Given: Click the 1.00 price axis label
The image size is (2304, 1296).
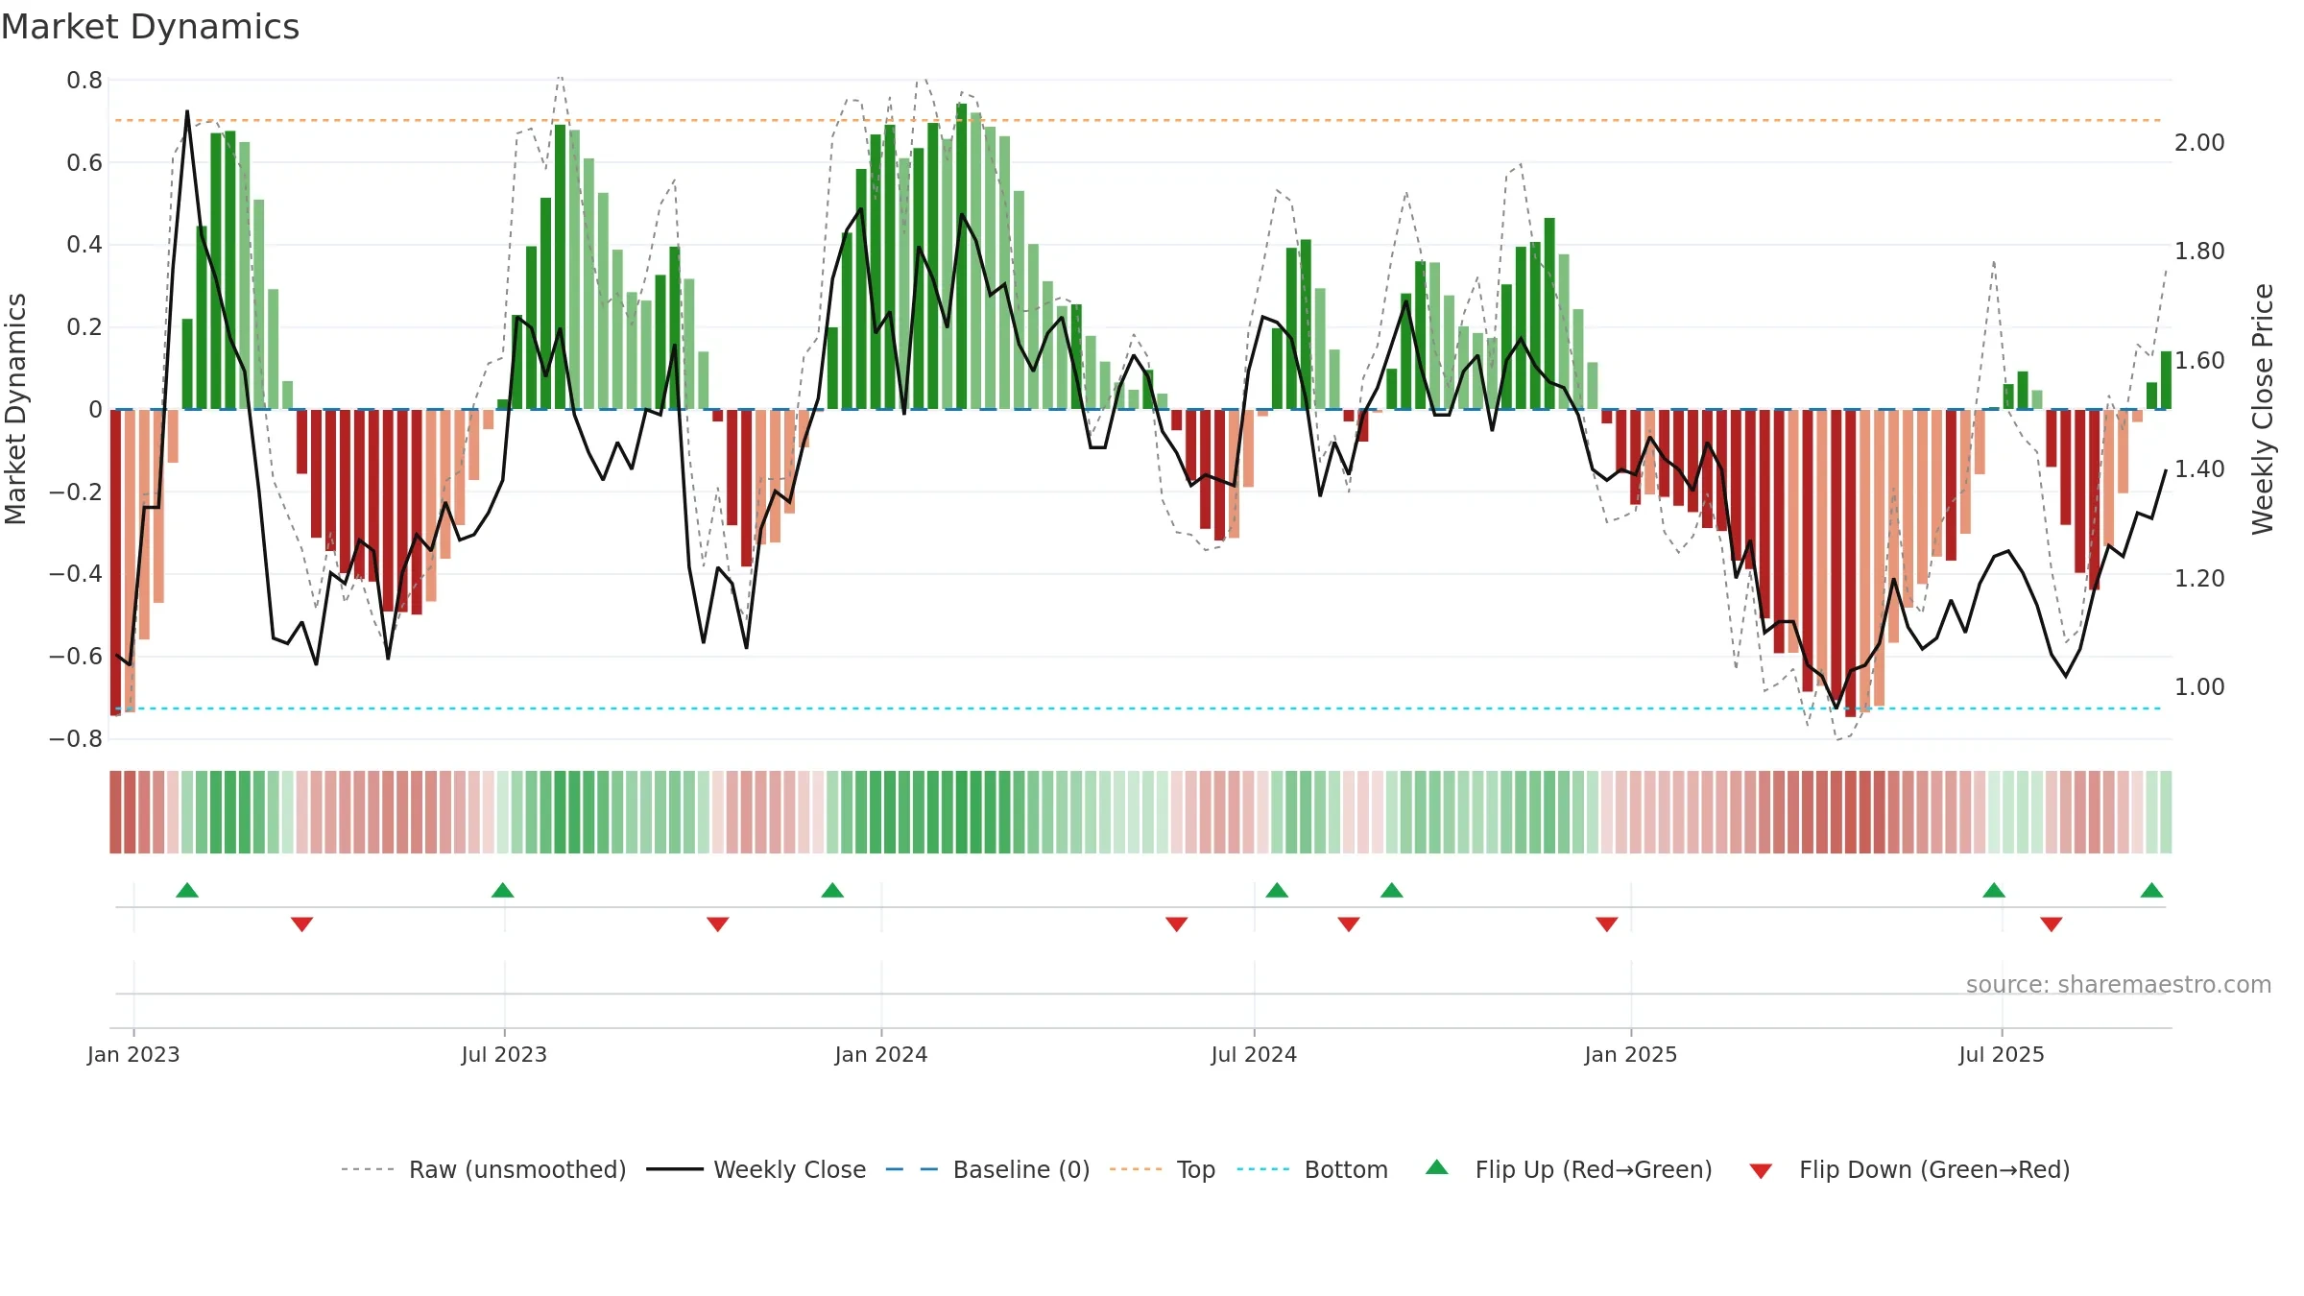Looking at the screenshot, I should point(2199,687).
